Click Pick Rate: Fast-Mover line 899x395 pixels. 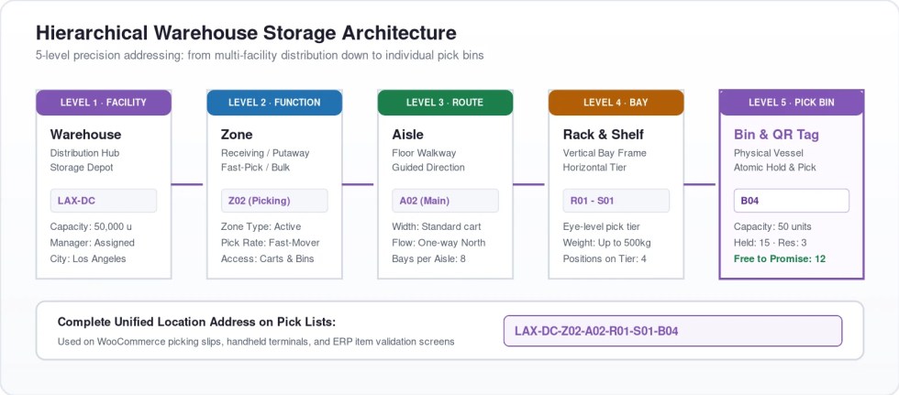click(x=270, y=243)
